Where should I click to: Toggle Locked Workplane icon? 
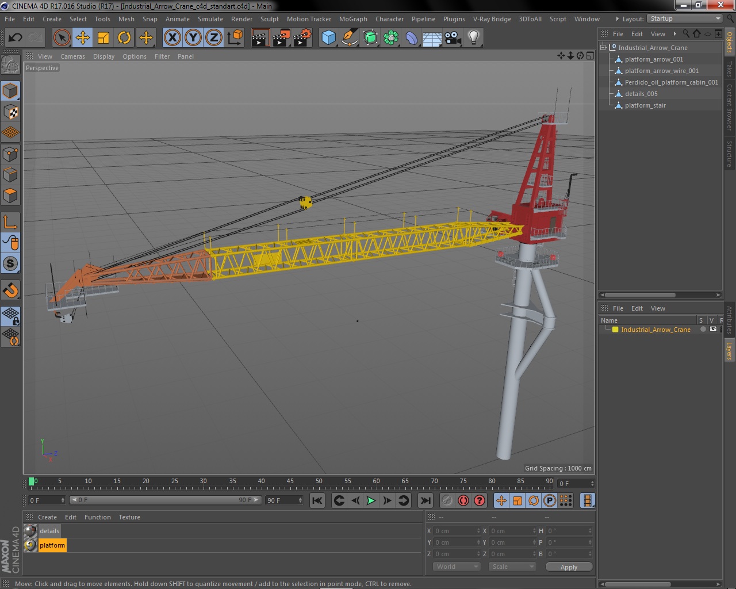[10, 316]
